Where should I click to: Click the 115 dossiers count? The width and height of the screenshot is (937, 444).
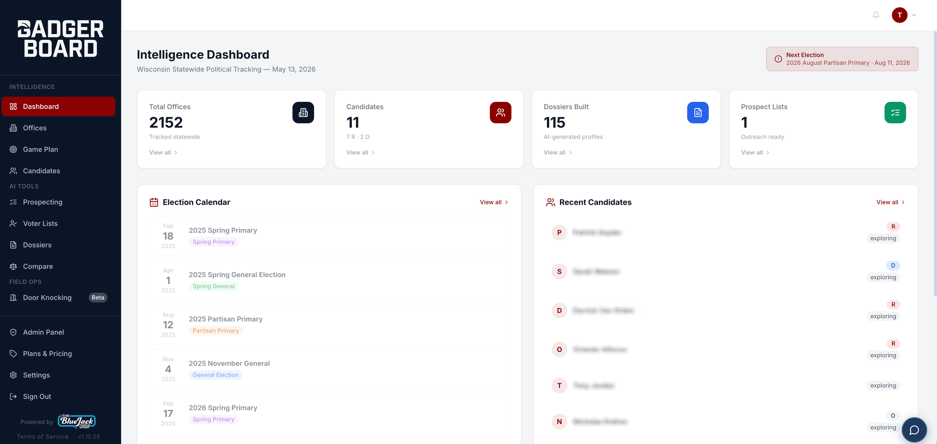click(x=554, y=122)
